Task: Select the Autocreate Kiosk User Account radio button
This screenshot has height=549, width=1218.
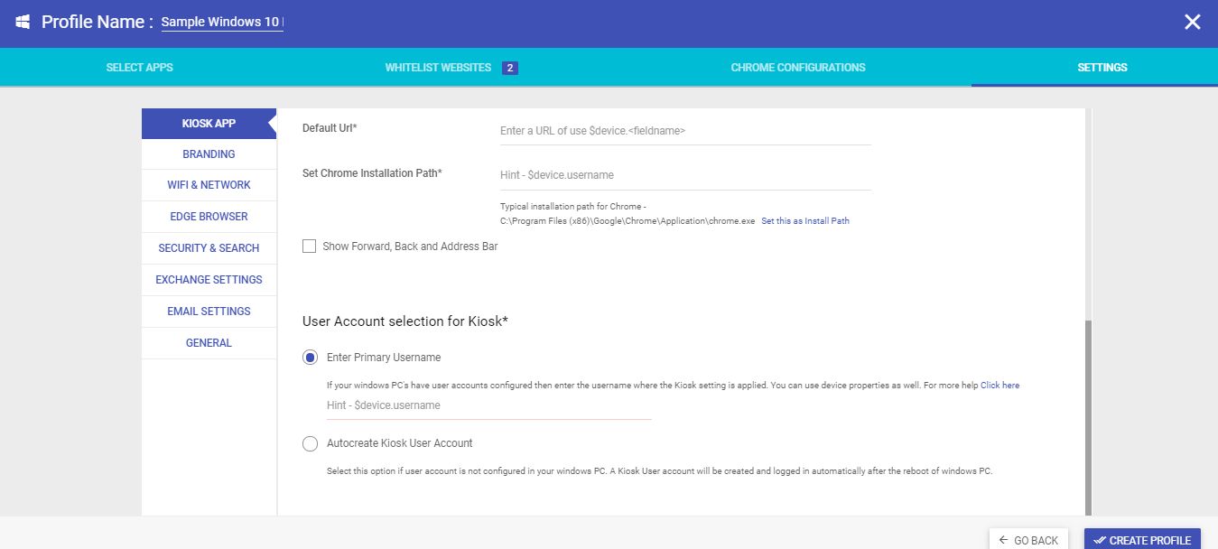Action: click(311, 443)
